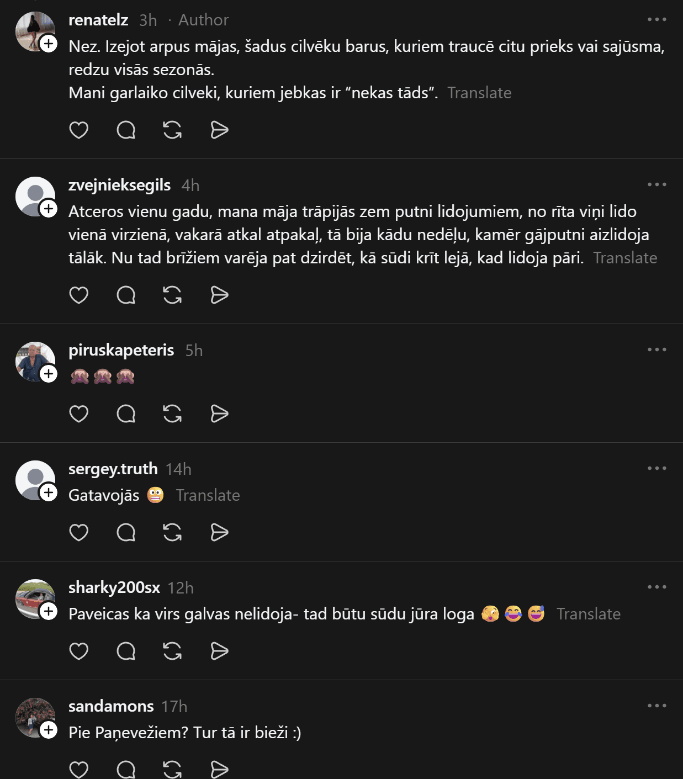The image size is (683, 779).
Task: Open more options for sandamons's comment
Action: click(656, 706)
